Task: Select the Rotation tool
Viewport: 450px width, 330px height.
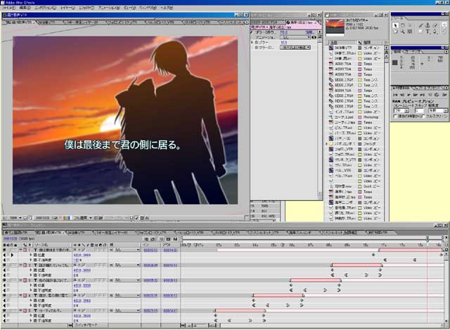Action: pyautogui.click(x=403, y=25)
